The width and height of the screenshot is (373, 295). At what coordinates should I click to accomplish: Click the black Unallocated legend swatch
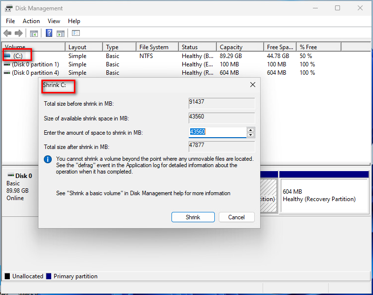click(x=7, y=276)
